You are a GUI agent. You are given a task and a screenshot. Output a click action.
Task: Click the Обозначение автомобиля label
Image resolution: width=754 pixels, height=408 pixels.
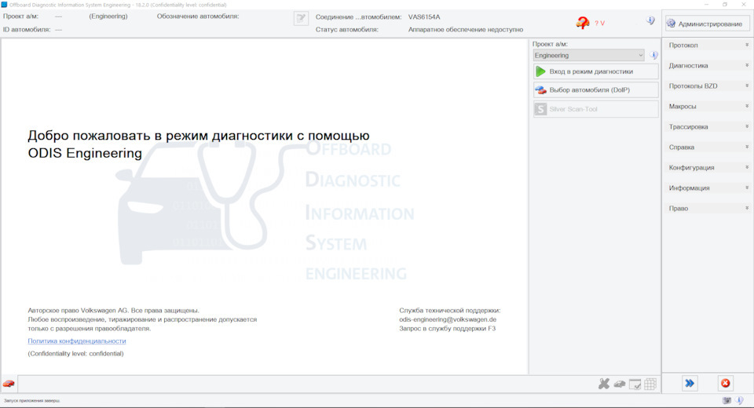(x=198, y=16)
